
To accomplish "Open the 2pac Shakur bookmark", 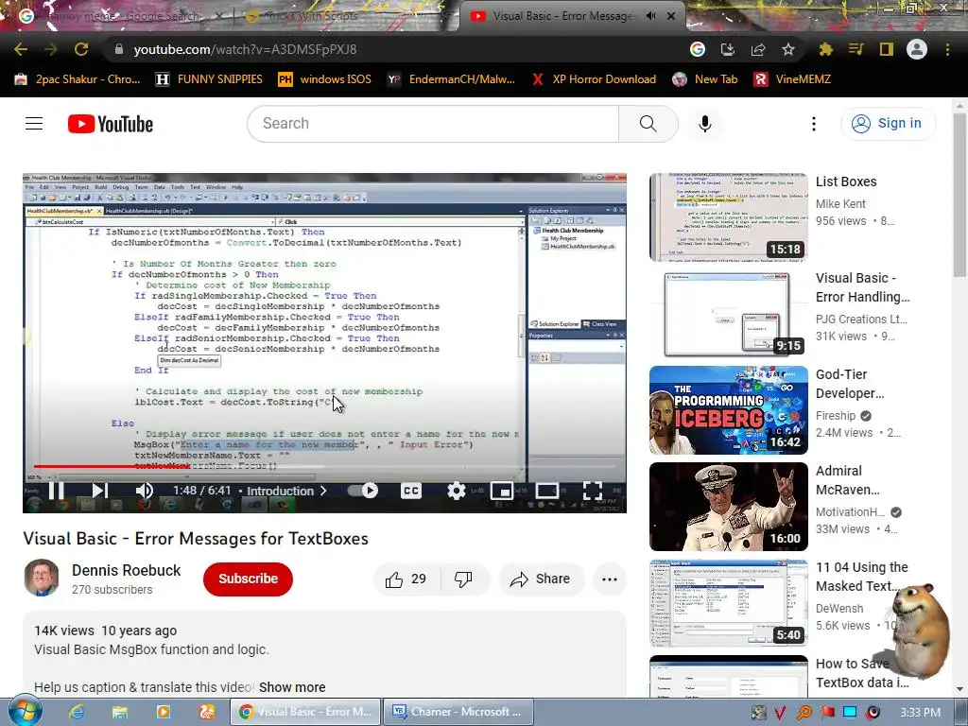I will click(x=78, y=79).
